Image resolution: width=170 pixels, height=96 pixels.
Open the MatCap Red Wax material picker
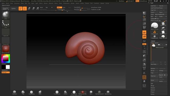6,49
